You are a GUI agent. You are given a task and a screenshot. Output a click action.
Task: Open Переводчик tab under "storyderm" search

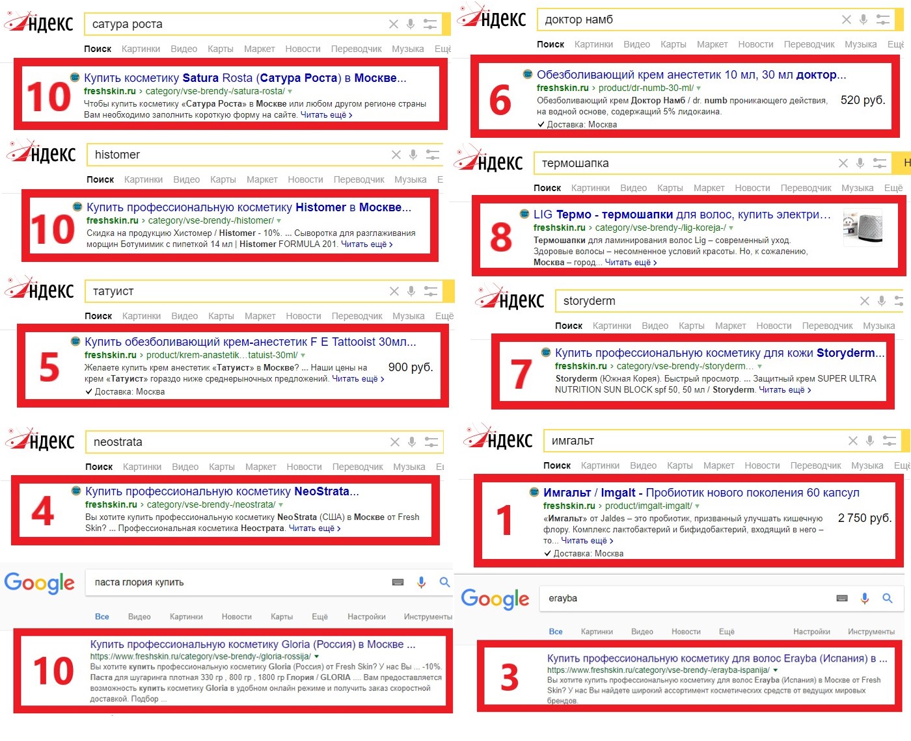[x=827, y=326]
